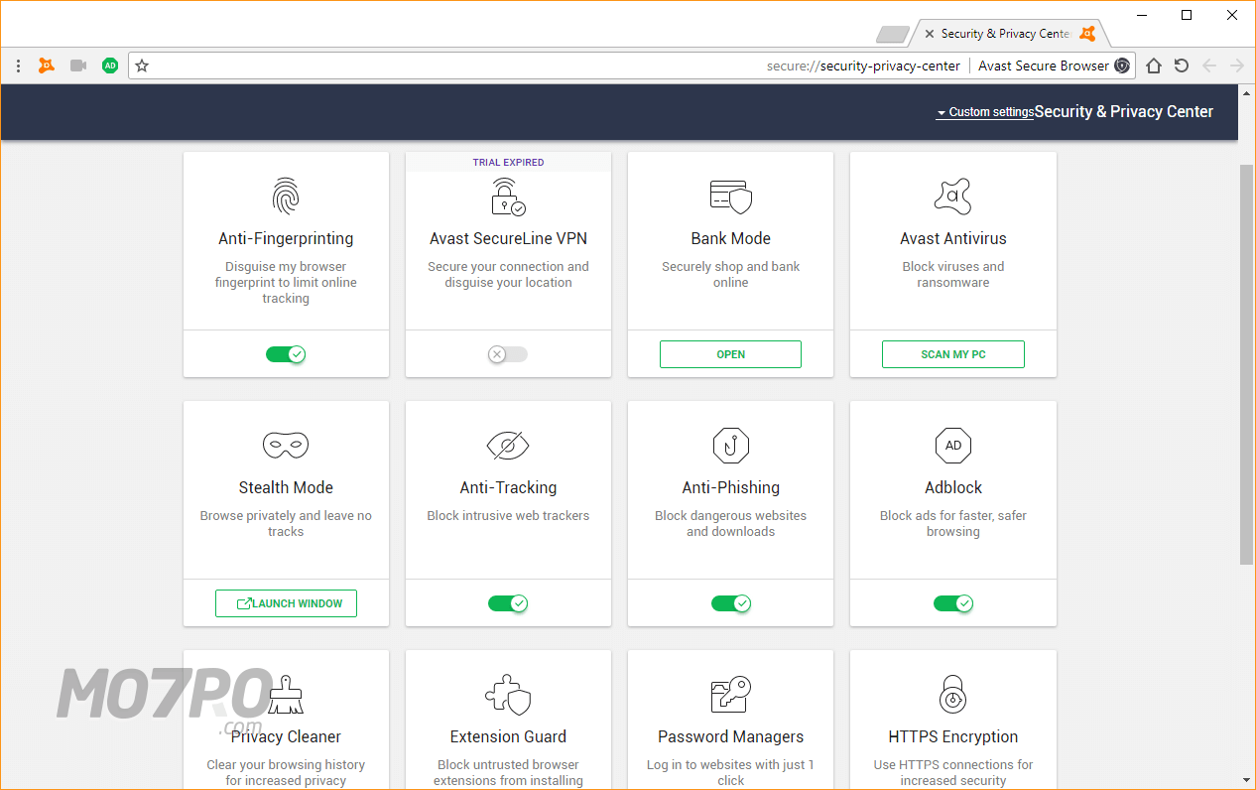The image size is (1256, 790).
Task: Click the 'Avast Secure Browser' label in address bar
Action: pos(1044,66)
